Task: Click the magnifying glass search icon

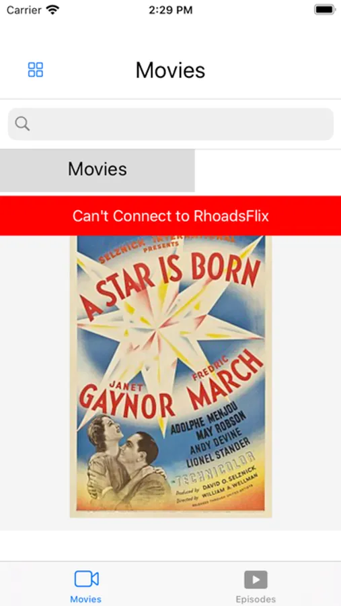Action: point(22,124)
